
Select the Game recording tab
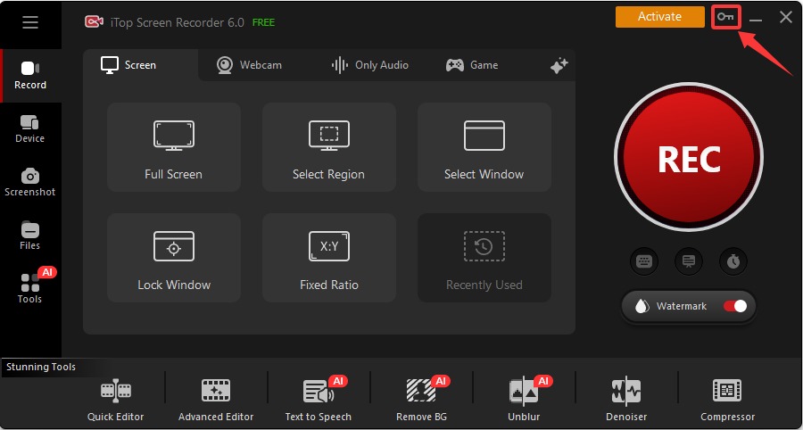click(472, 65)
